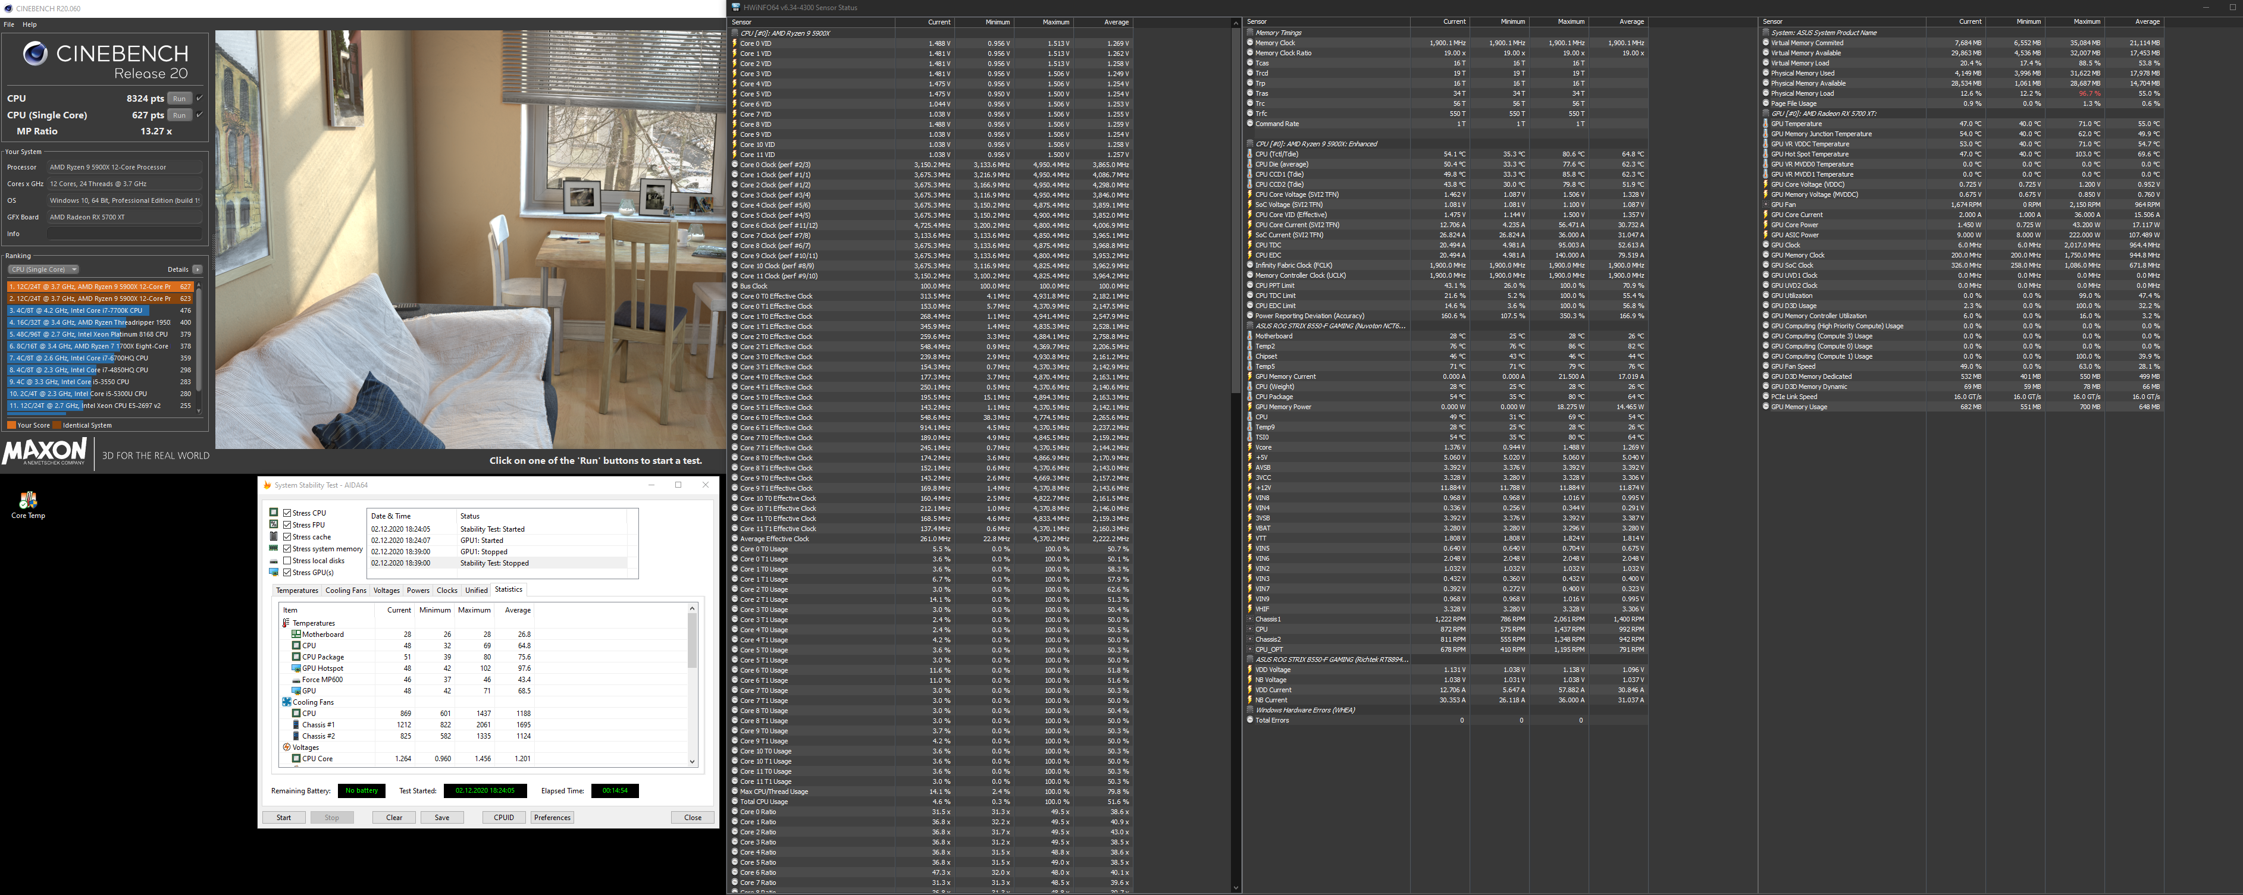Toggle the CPU (Single Core) test checkmark
The height and width of the screenshot is (895, 2243).
(x=201, y=115)
